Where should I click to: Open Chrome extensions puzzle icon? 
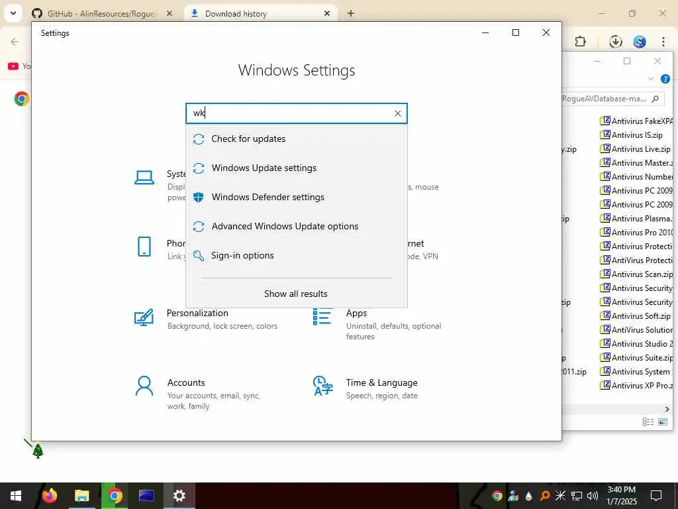[580, 42]
